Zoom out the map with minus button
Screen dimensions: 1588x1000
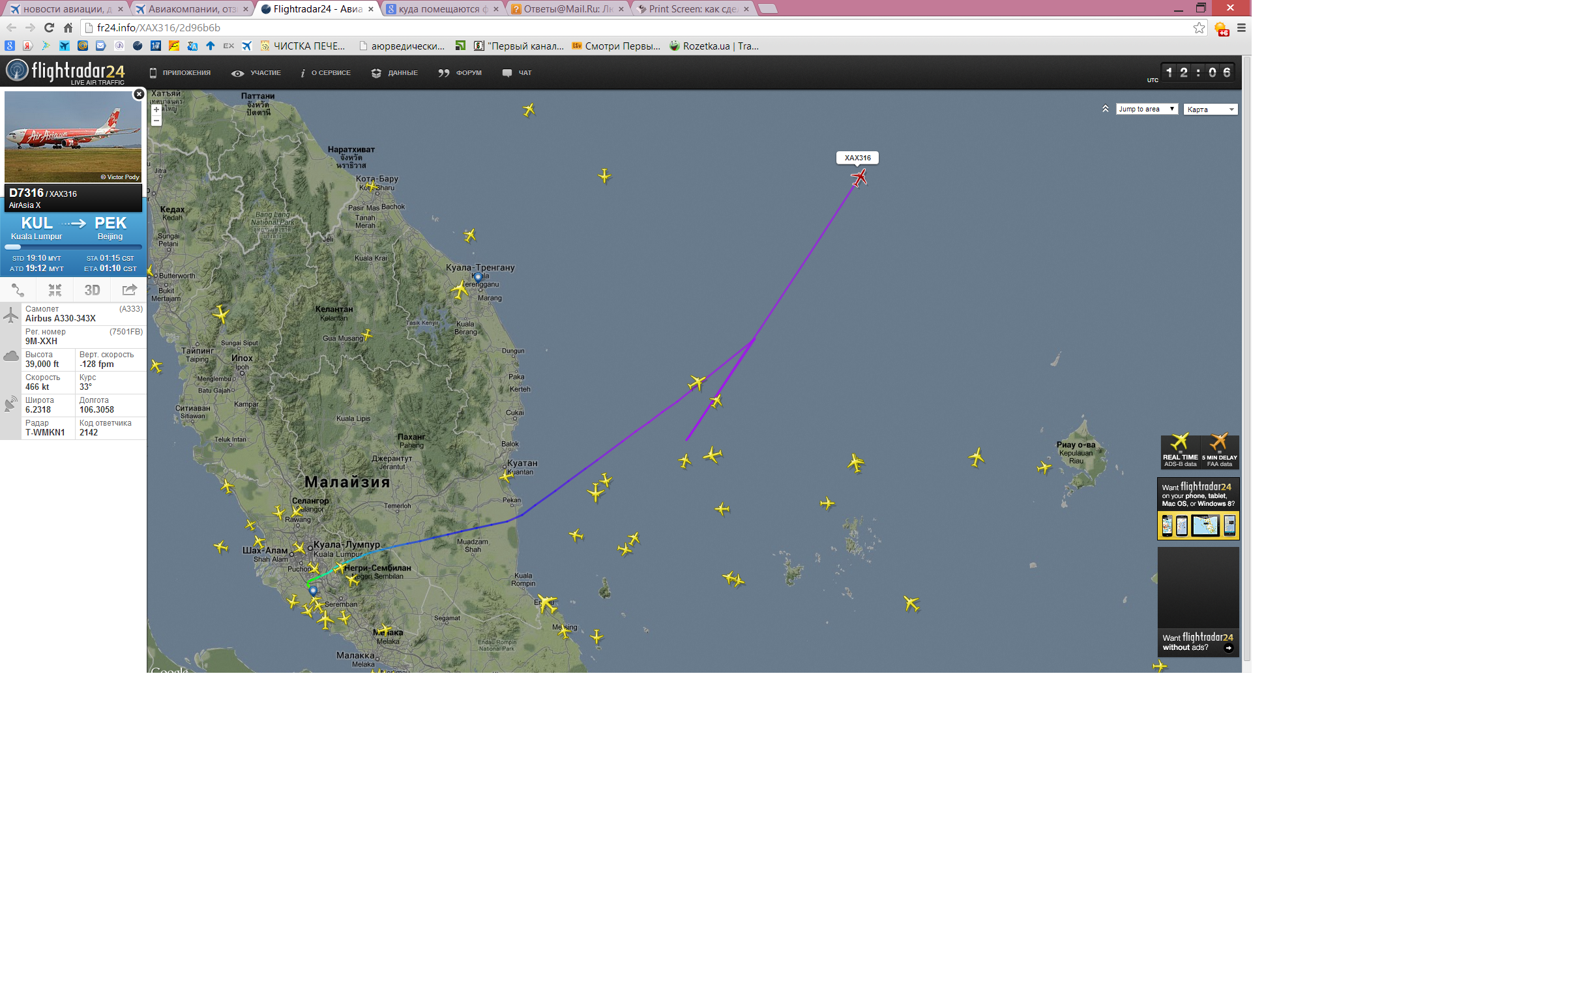(x=156, y=121)
